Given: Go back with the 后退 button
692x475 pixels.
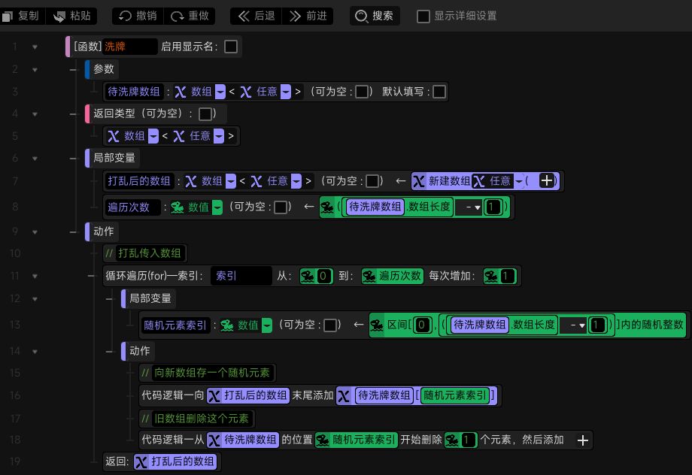Looking at the screenshot, I should coord(256,16).
